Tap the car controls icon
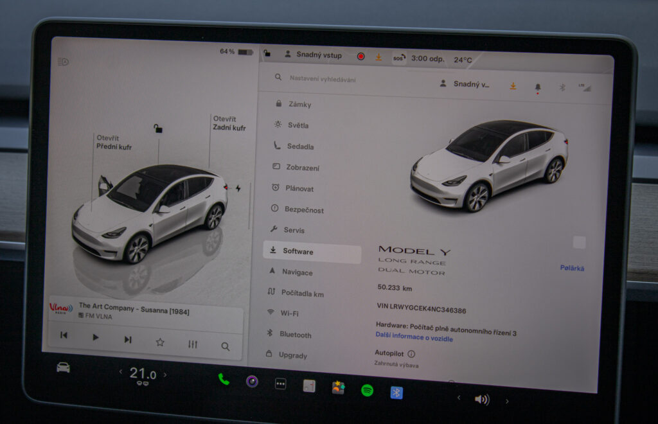The height and width of the screenshot is (424, 658). coord(63,367)
